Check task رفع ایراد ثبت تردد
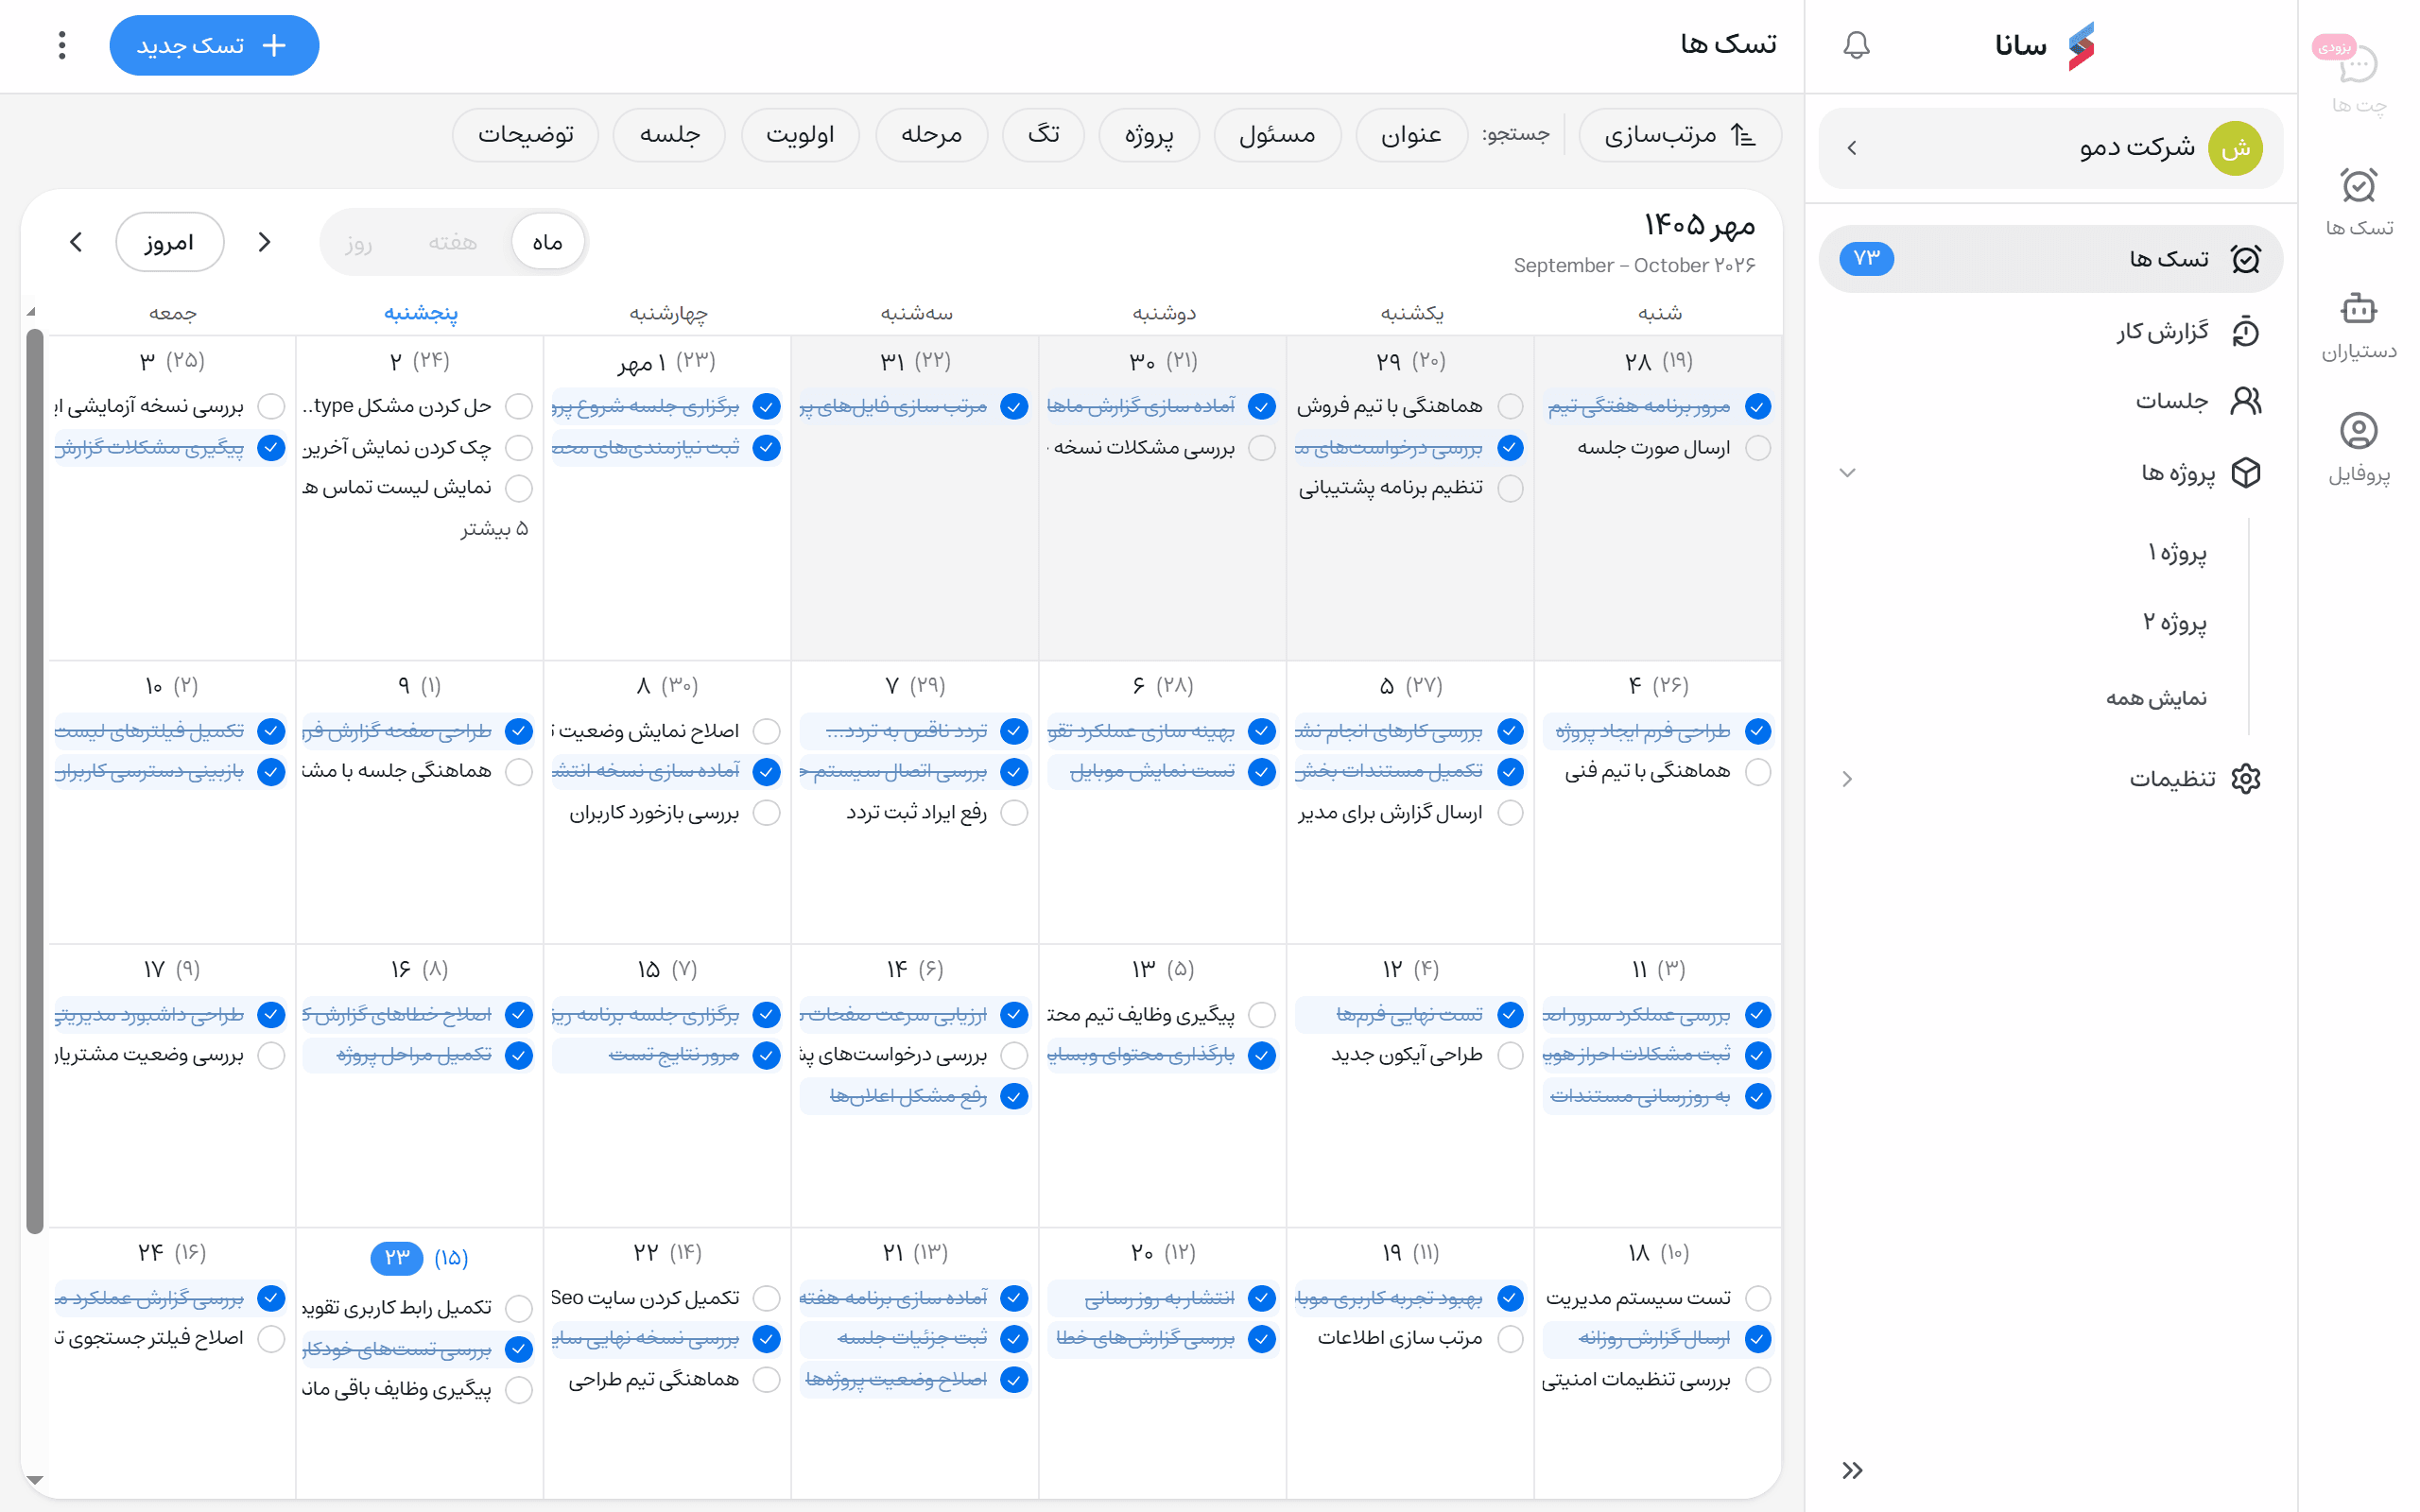The width and height of the screenshot is (2420, 1512). [1014, 812]
